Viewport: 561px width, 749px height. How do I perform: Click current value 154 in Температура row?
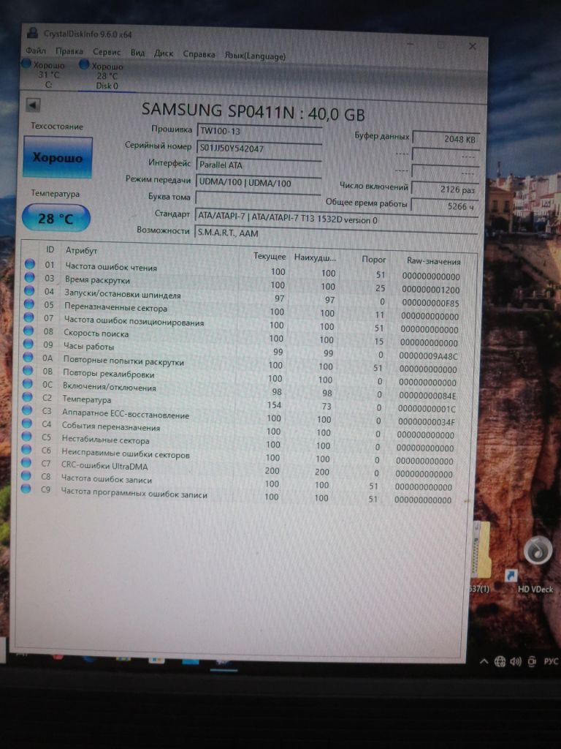click(x=274, y=405)
